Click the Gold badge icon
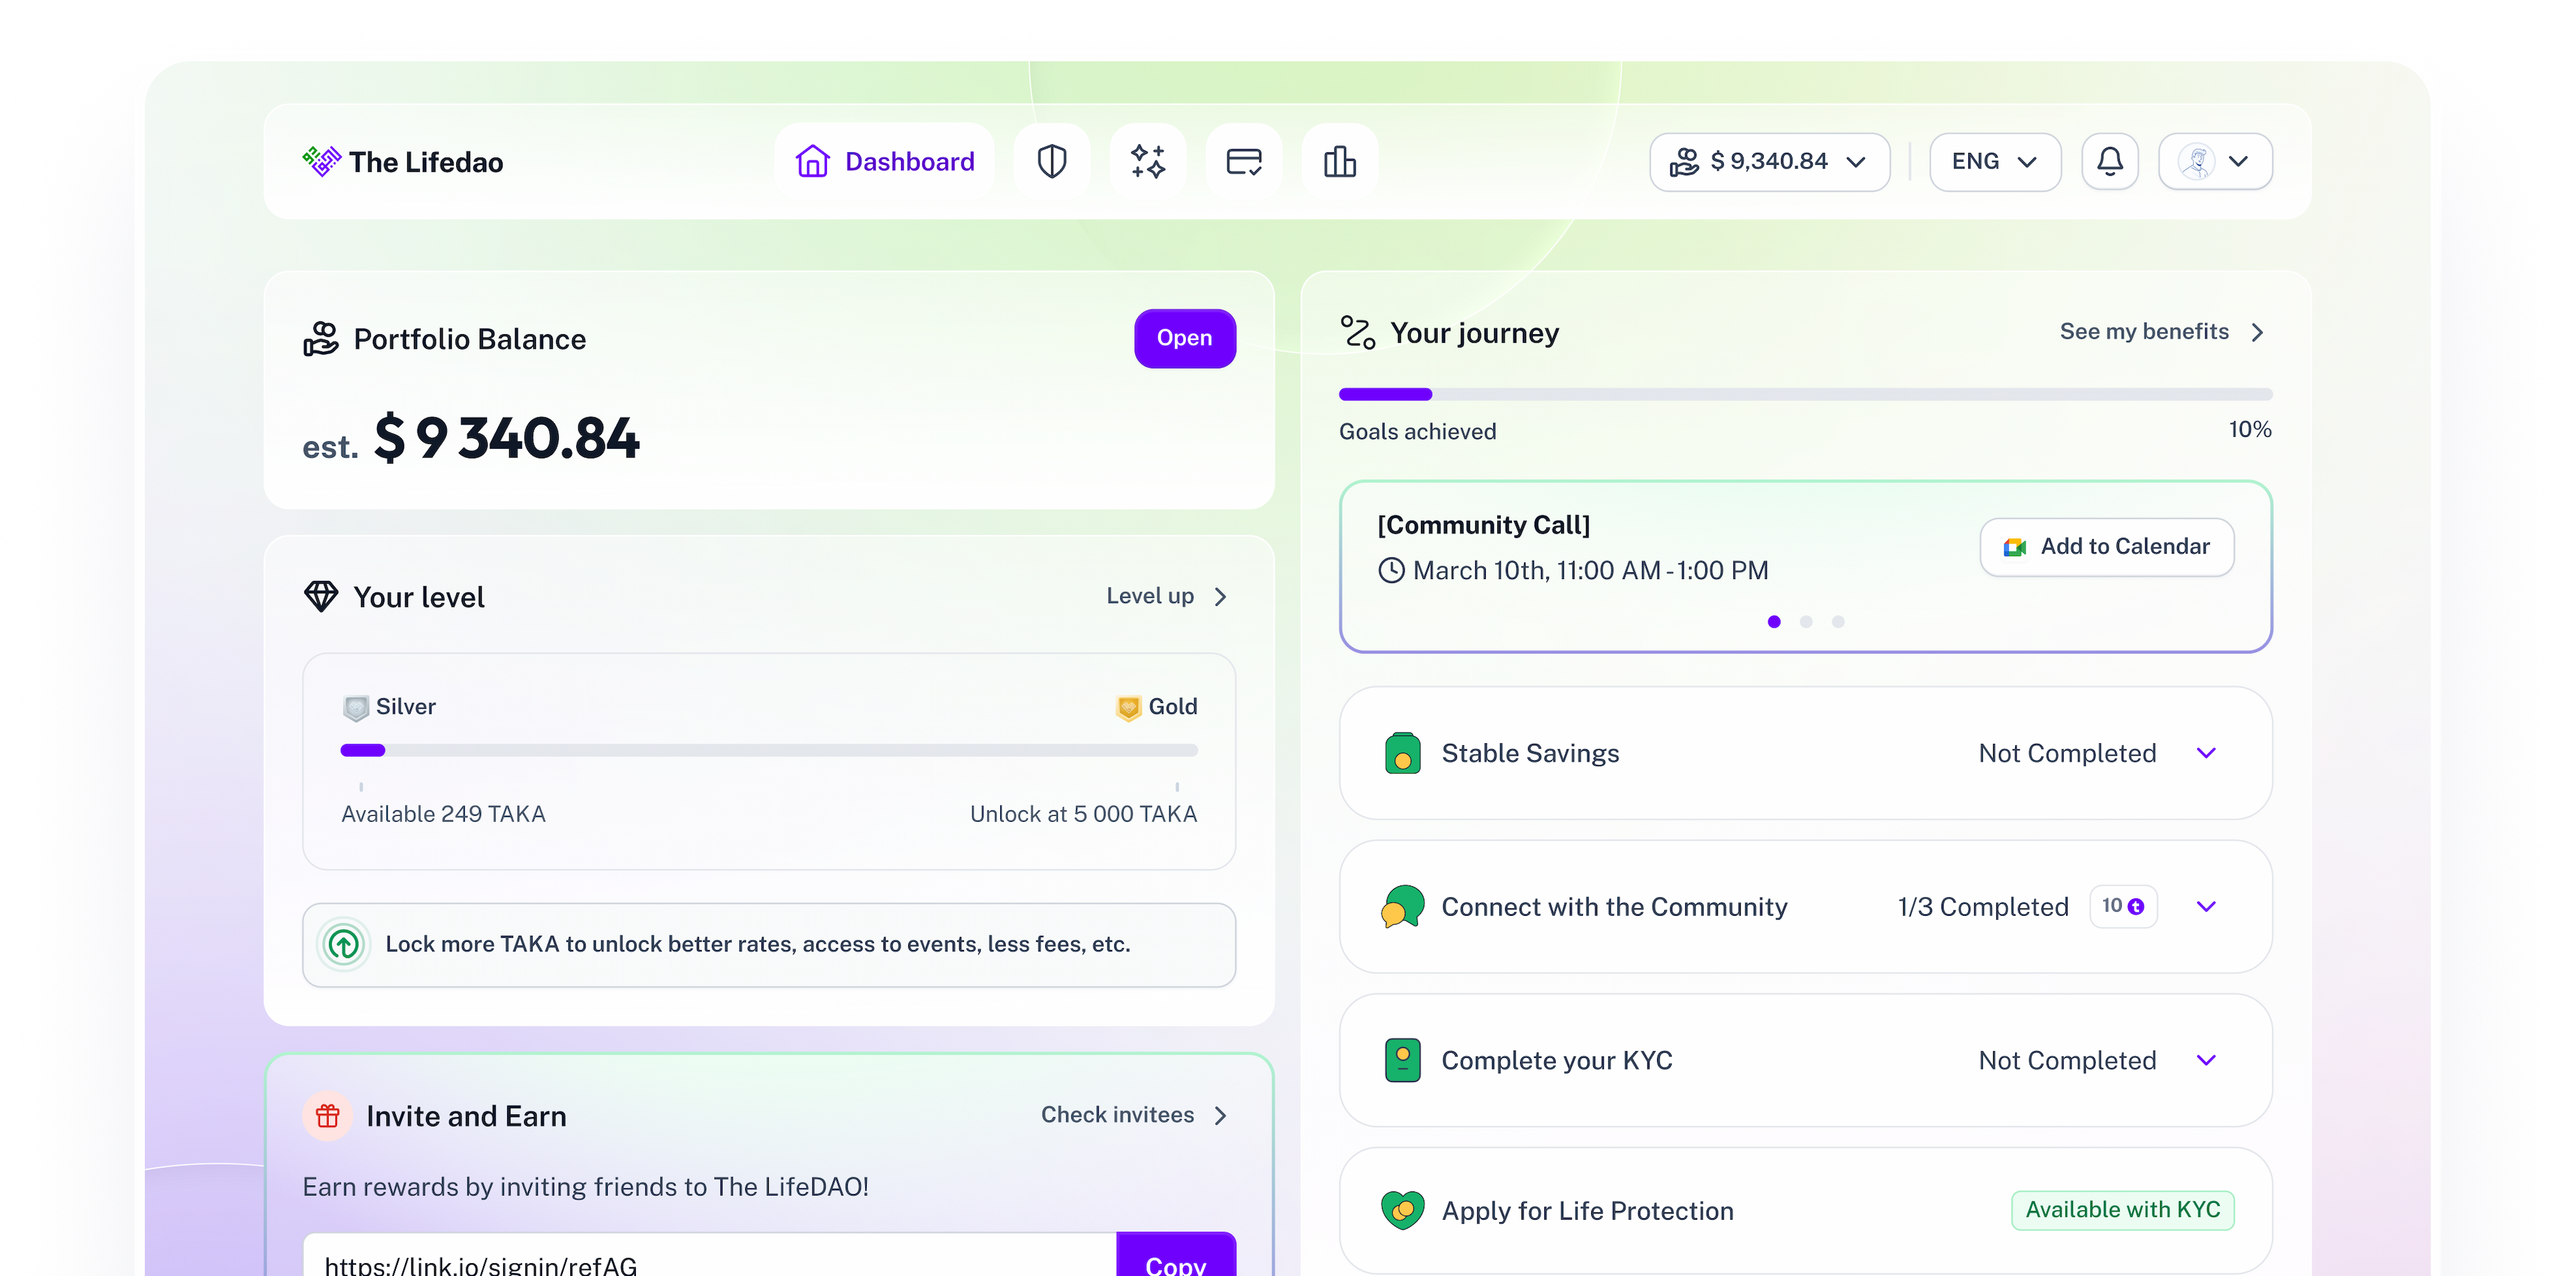2576x1276 pixels. click(1128, 707)
